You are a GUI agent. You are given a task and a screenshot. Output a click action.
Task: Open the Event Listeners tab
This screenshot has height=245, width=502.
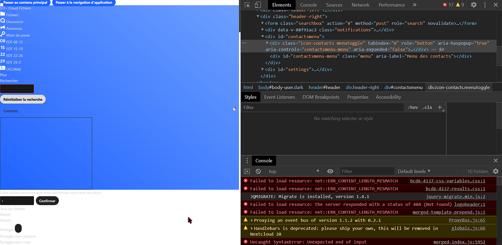[279, 97]
